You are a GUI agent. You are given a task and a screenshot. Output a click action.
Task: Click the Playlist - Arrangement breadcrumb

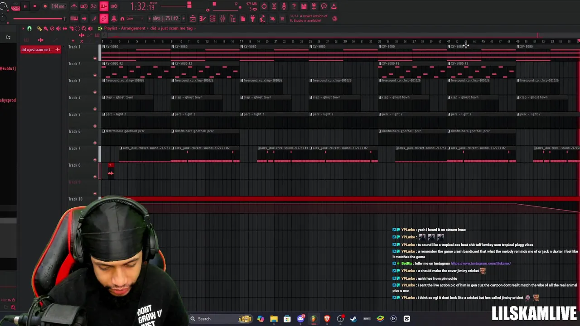(125, 28)
